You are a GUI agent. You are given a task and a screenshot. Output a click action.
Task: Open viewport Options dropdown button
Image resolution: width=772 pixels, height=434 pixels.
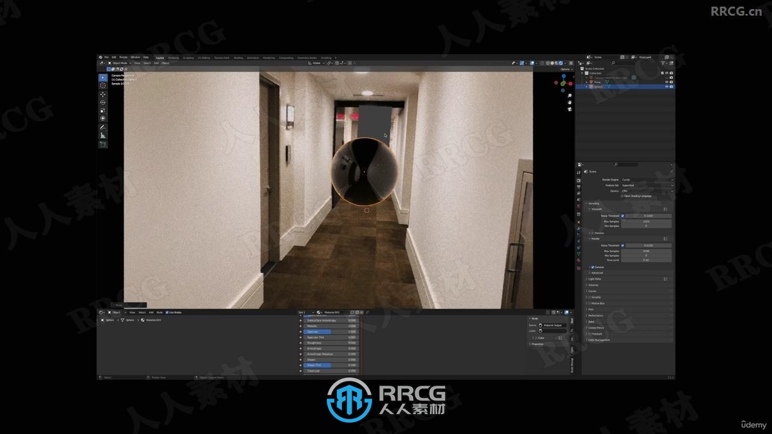pyautogui.click(x=566, y=69)
